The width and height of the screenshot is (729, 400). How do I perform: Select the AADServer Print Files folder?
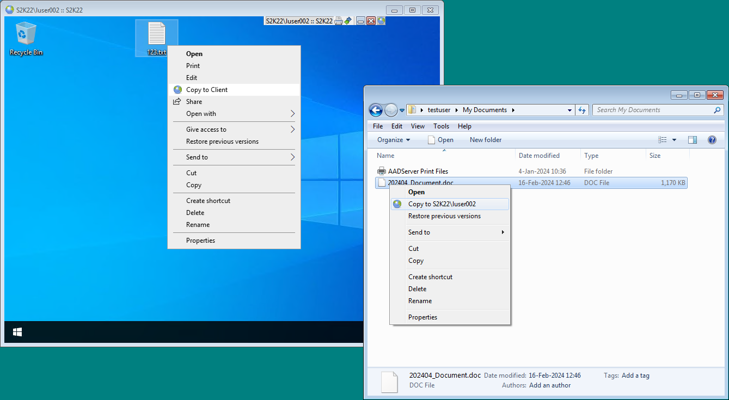pos(418,171)
